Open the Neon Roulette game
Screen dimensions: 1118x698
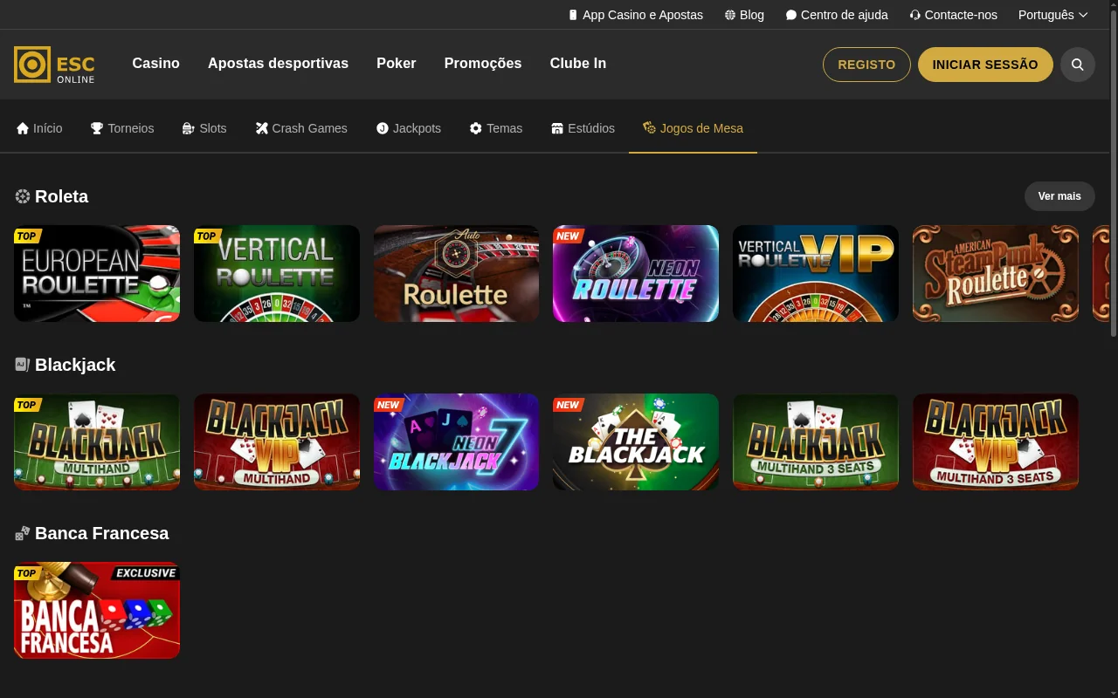pyautogui.click(x=636, y=273)
